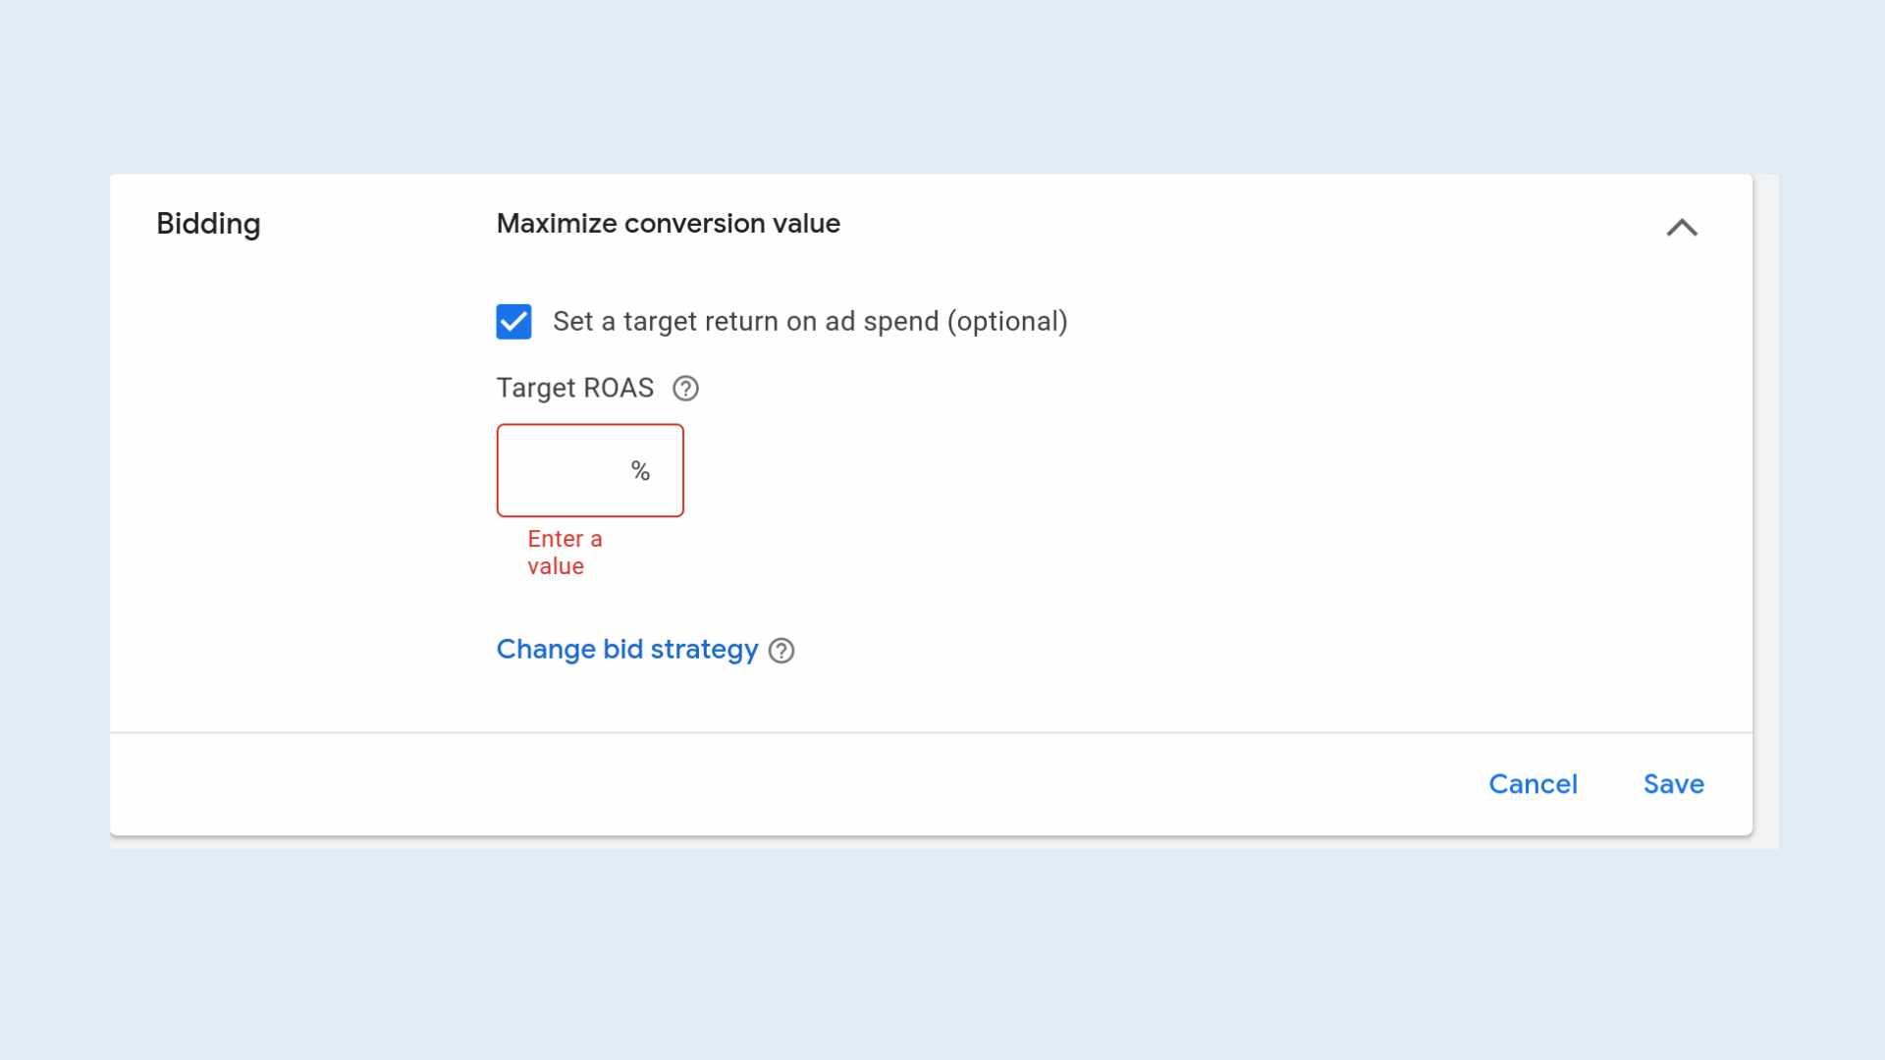Click the Maximize conversion value heading
Viewport: 1885px width, 1060px height.
pos(668,224)
